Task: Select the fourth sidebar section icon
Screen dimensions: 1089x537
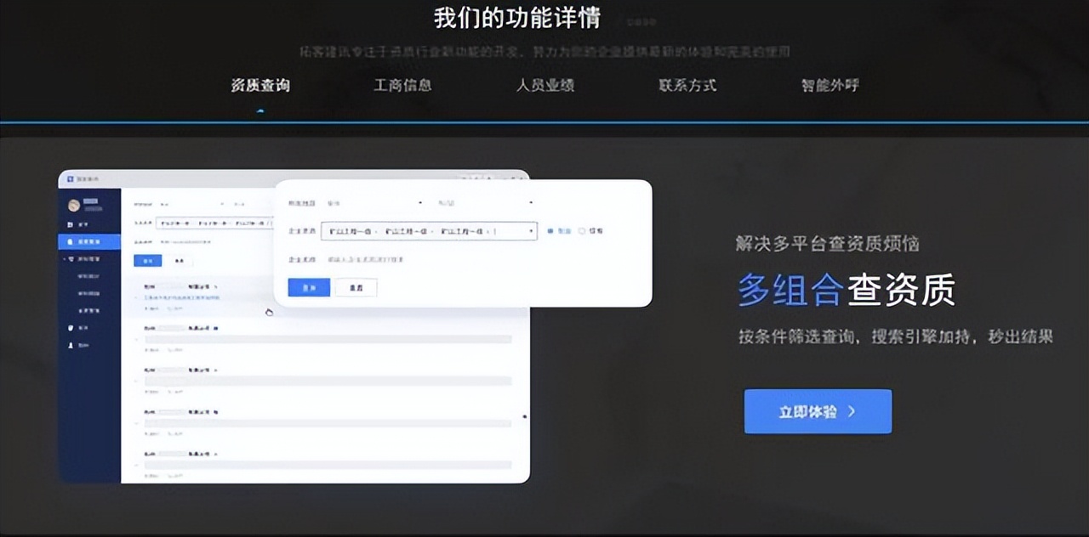Action: [70, 257]
